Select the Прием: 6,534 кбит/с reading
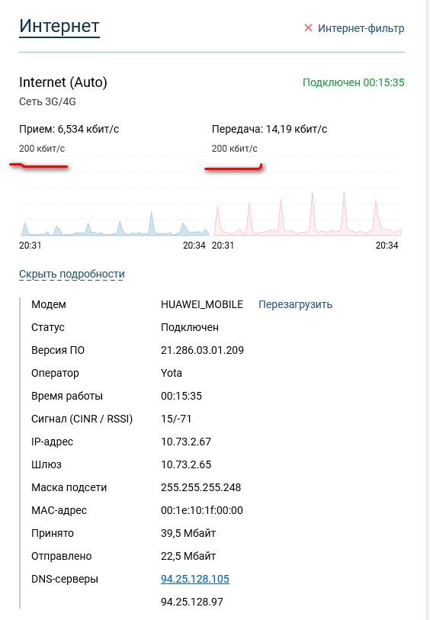 (69, 130)
